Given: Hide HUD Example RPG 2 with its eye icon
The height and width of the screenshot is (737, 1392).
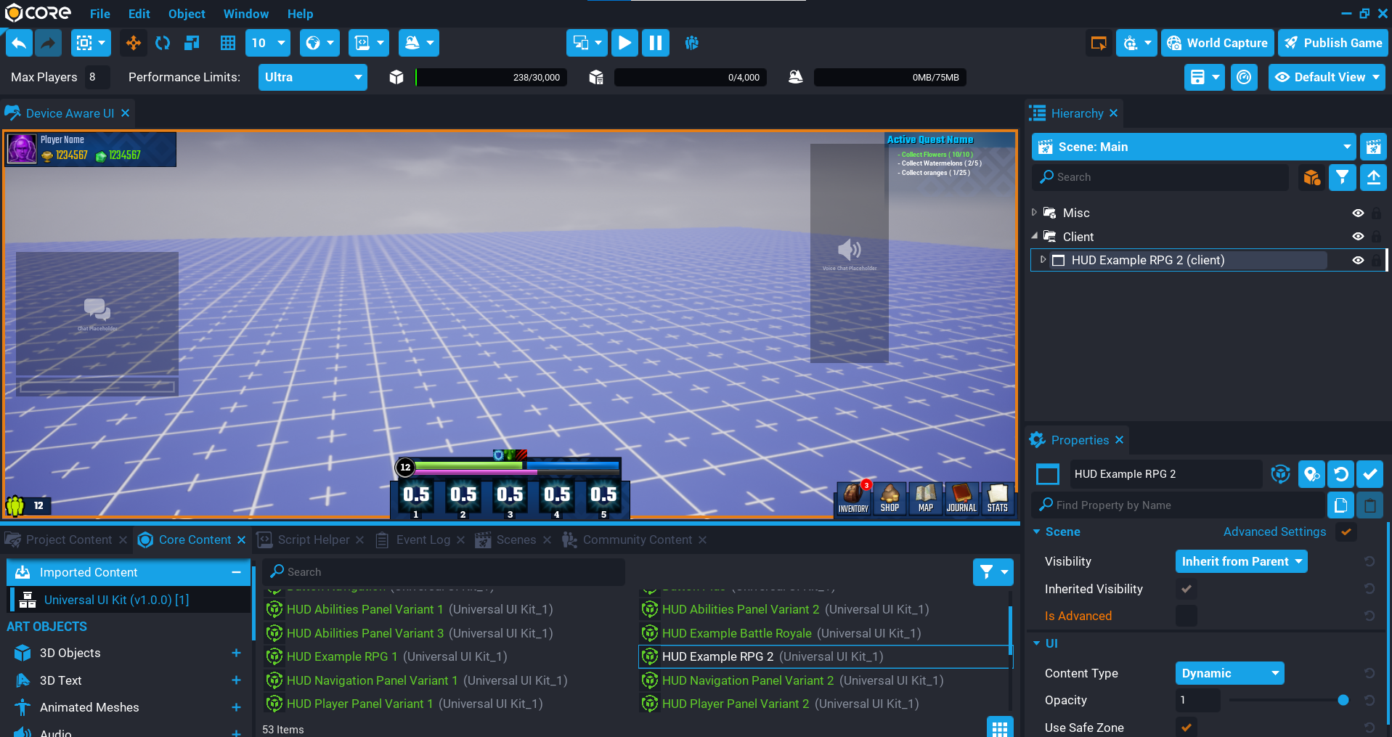Looking at the screenshot, I should pyautogui.click(x=1358, y=260).
